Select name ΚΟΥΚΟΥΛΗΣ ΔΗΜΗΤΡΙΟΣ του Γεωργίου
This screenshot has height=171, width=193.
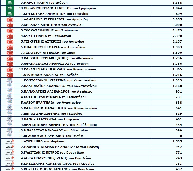click(x=56, y=14)
